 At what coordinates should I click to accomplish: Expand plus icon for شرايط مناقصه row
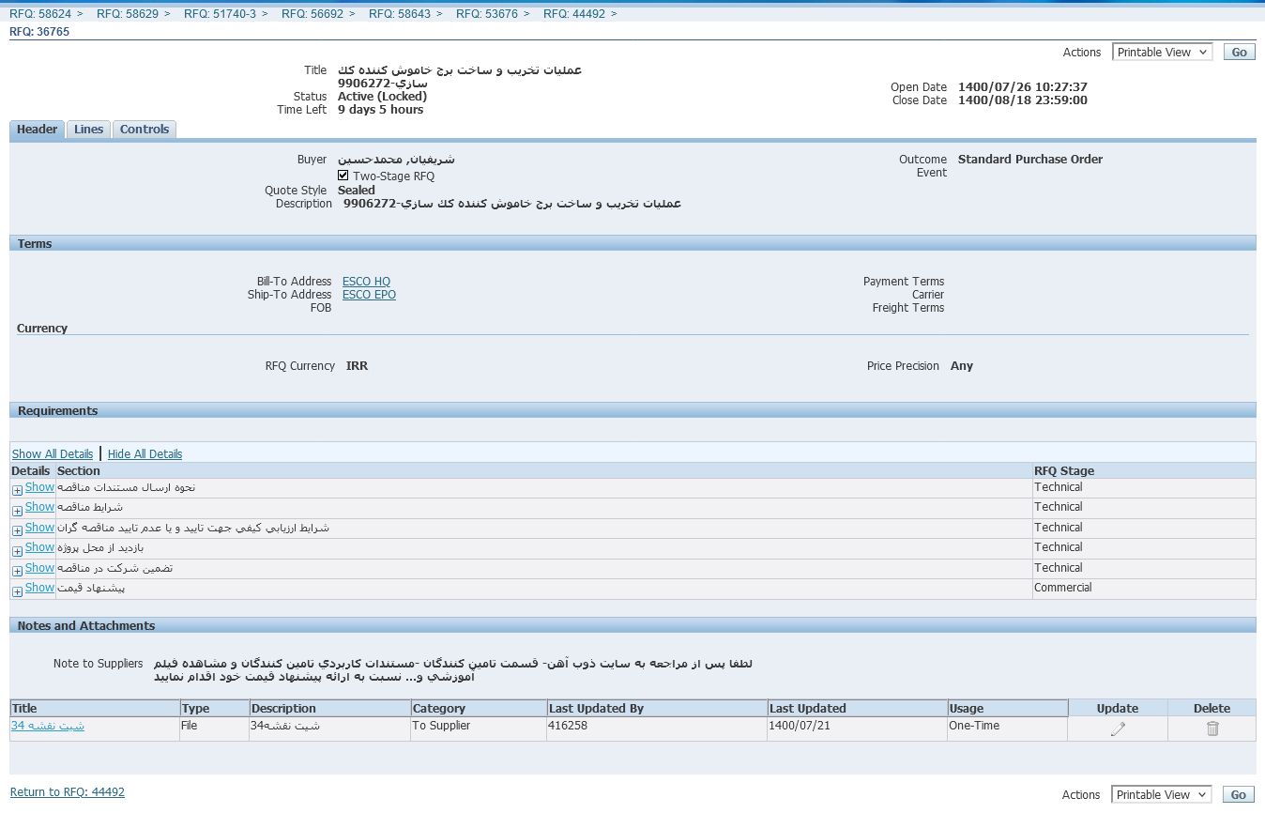17,511
